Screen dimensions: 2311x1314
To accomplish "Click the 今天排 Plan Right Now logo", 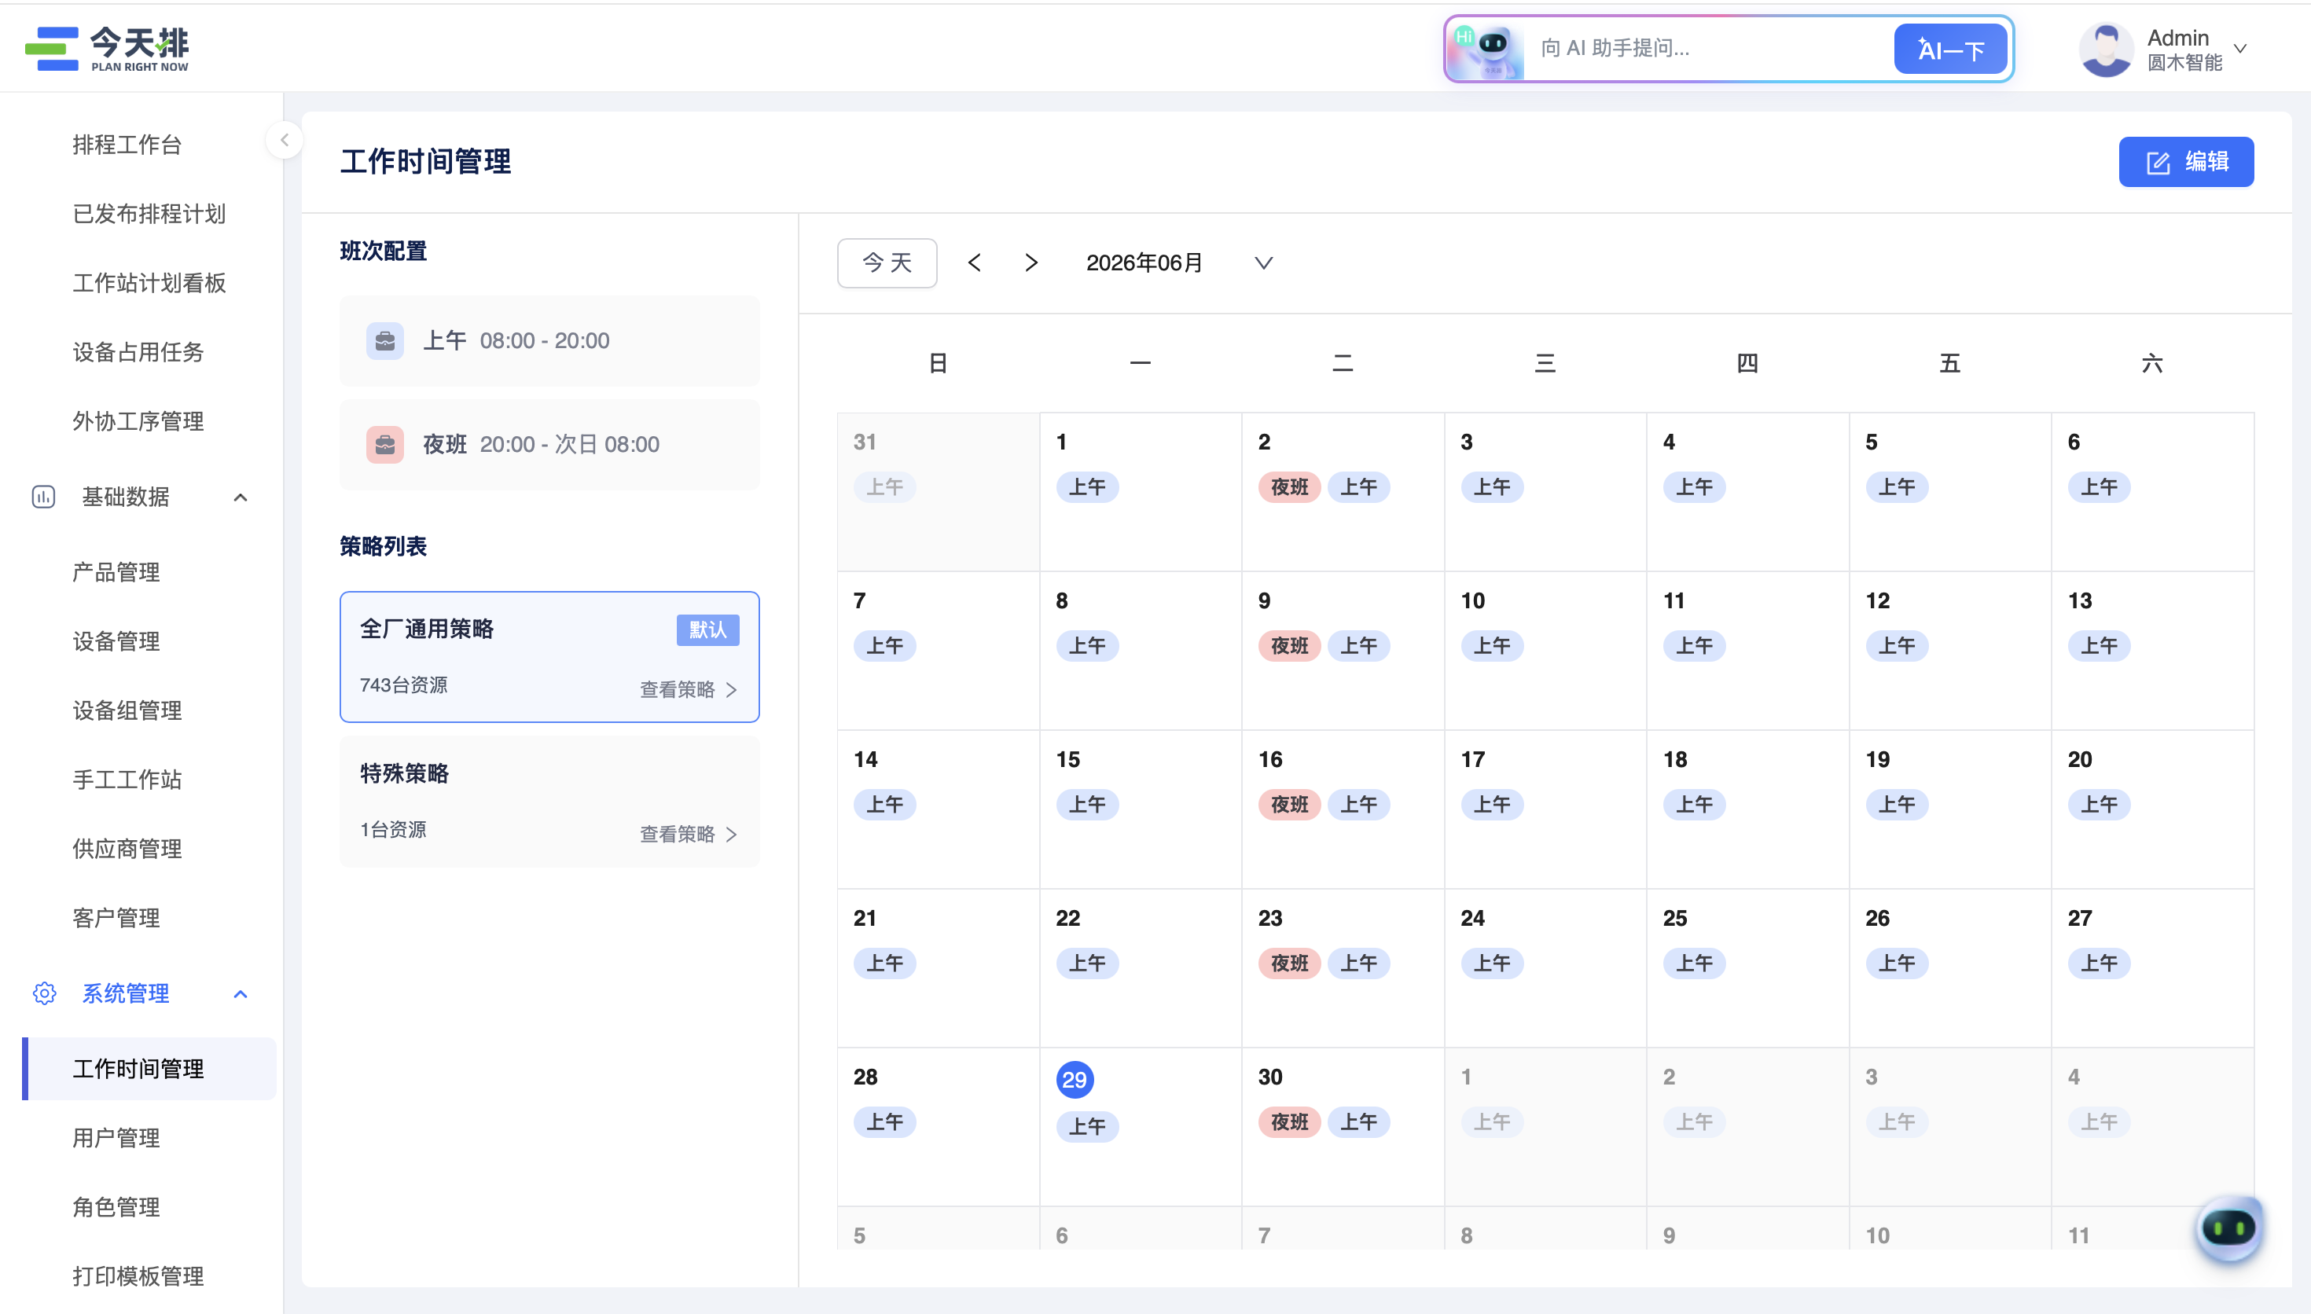I will pos(106,48).
